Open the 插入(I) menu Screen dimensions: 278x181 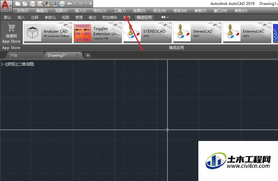81,11
